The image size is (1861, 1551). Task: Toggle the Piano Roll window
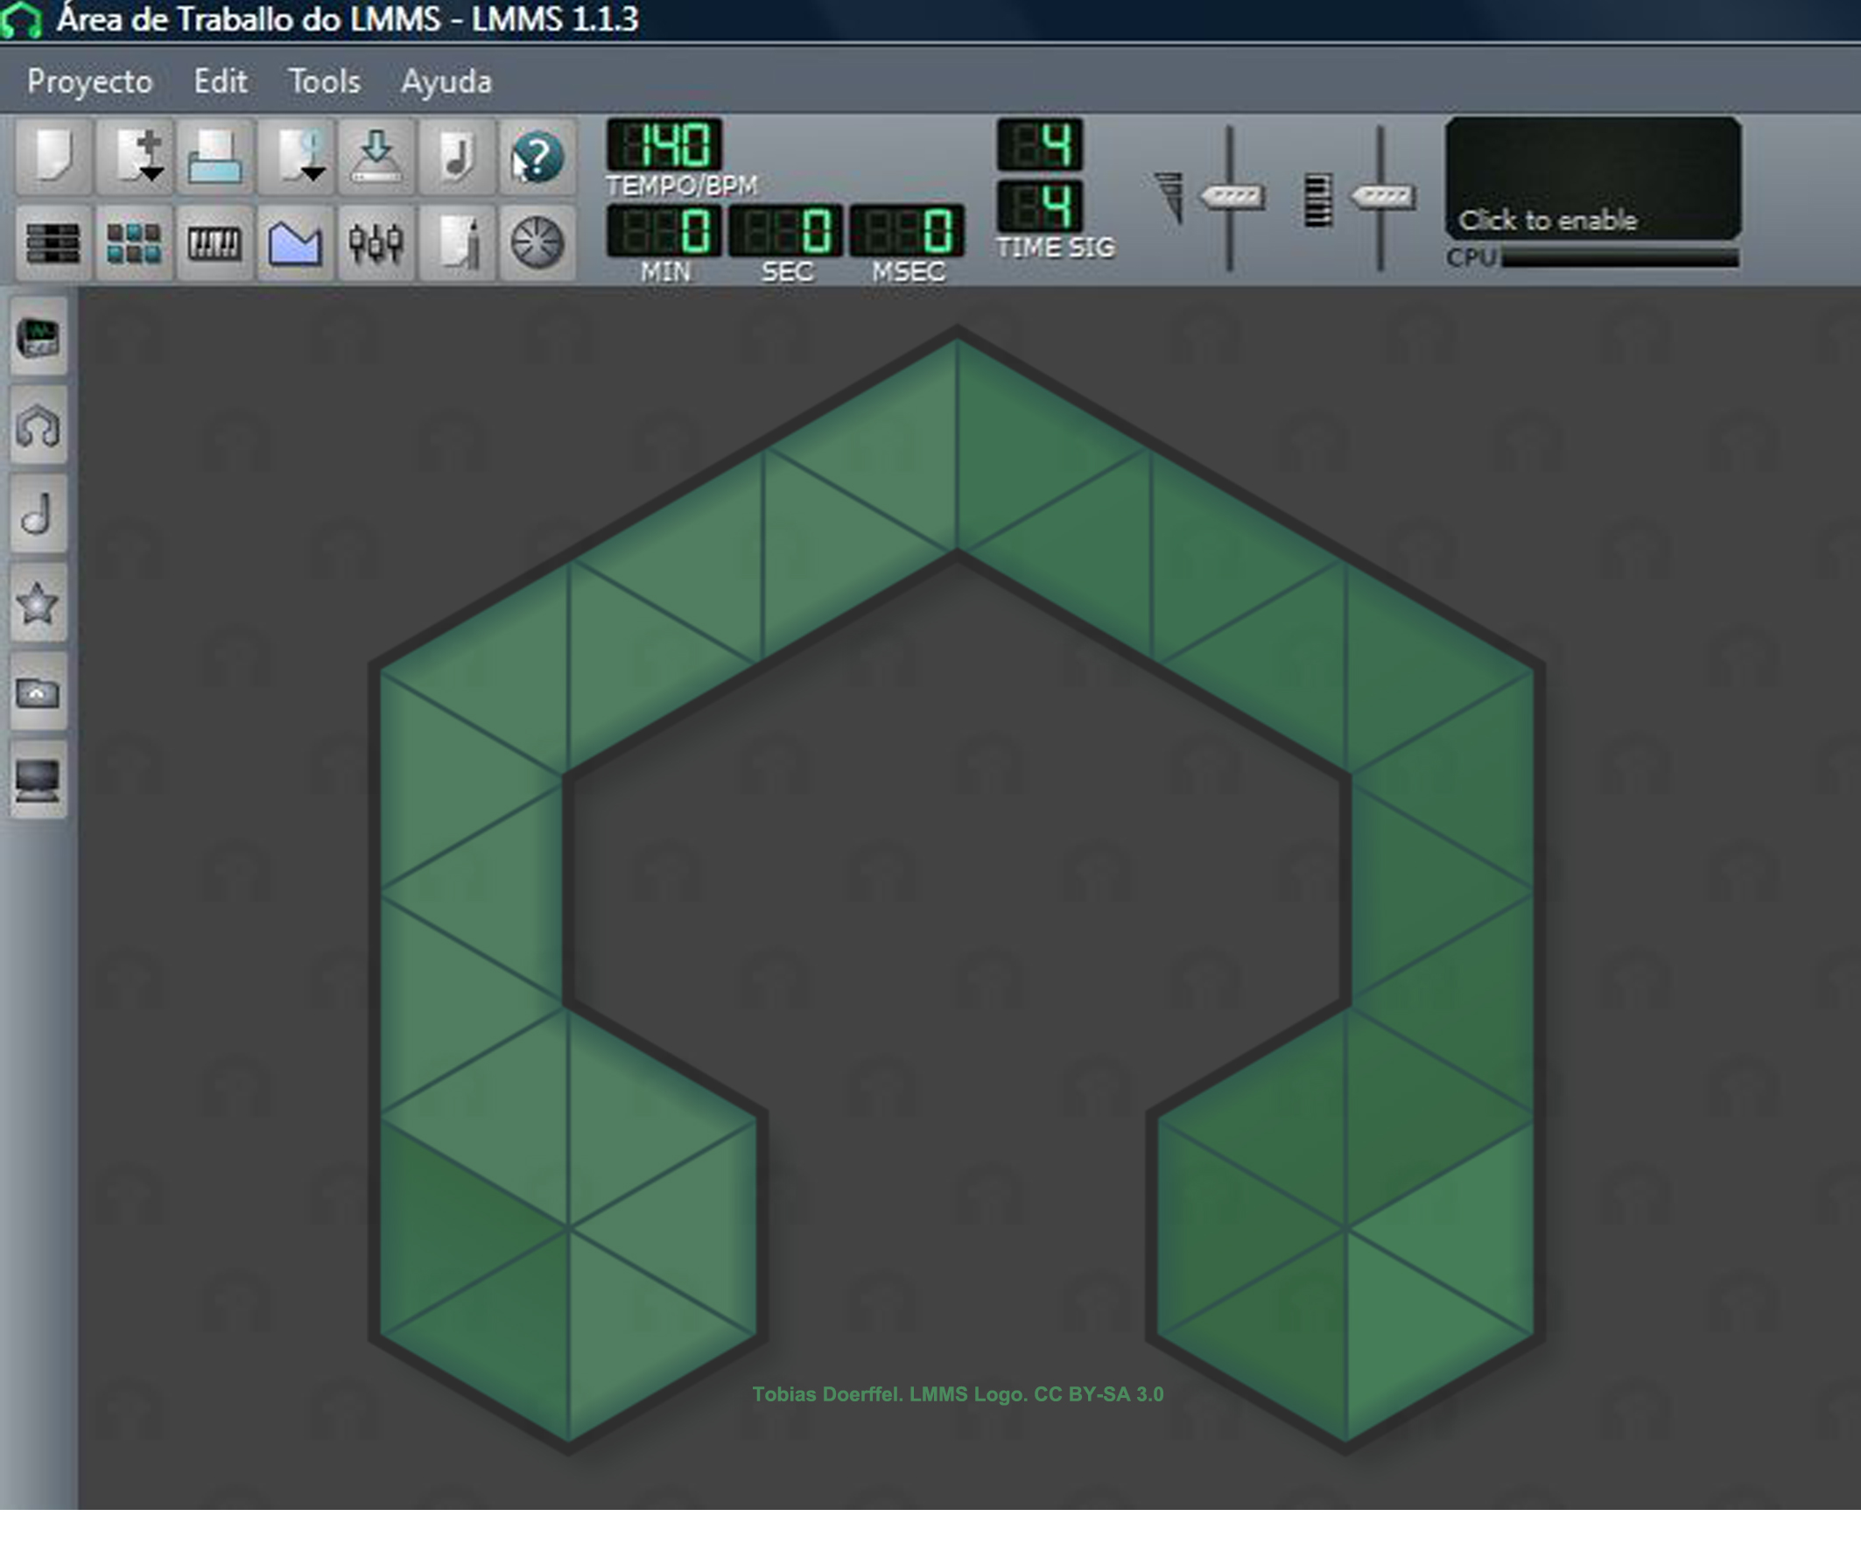click(214, 242)
